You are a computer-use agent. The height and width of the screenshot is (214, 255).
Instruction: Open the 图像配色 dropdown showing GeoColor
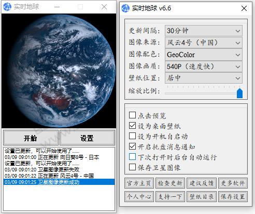pyautogui.click(x=204, y=55)
